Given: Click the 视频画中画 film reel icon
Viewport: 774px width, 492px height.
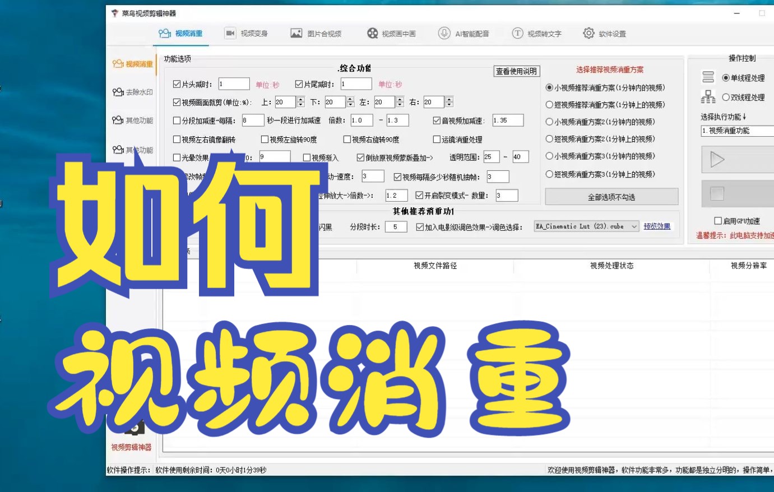Looking at the screenshot, I should (372, 33).
